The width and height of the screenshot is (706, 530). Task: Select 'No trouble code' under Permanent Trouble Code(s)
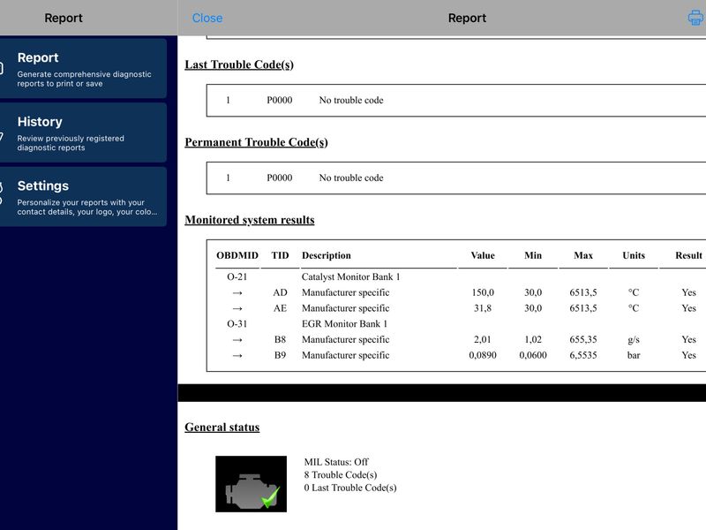click(x=351, y=178)
